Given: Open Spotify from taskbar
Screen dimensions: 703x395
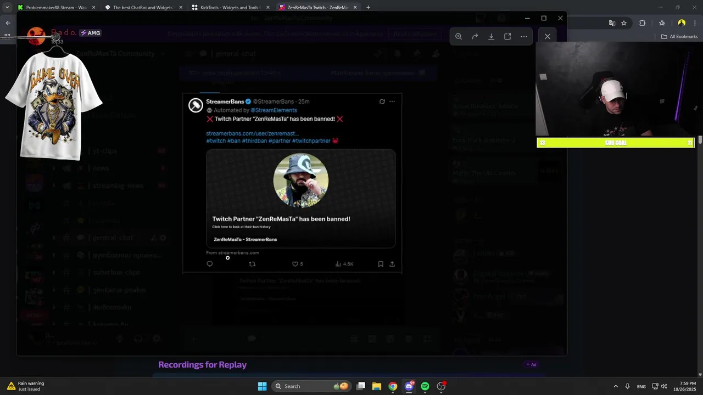Looking at the screenshot, I should 425,386.
